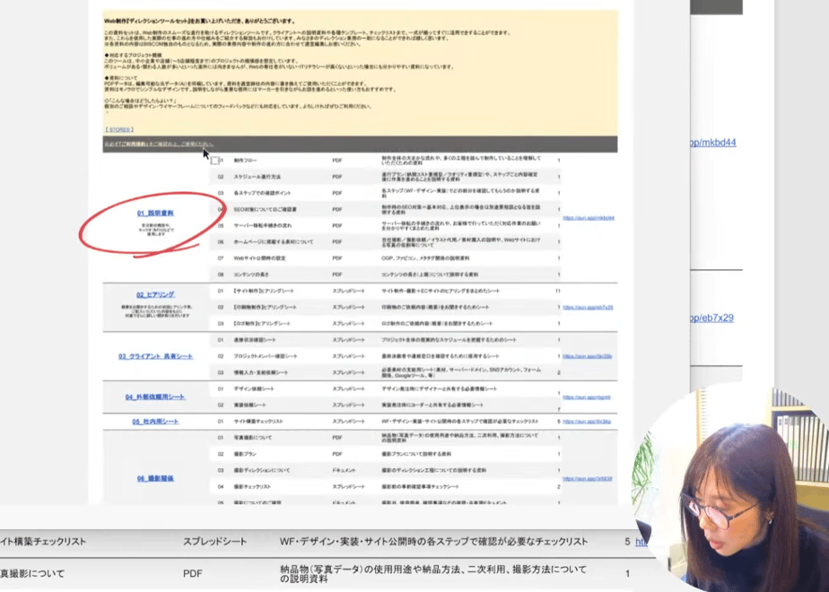Viewport: 829px width, 592px height.
Task: Select the 進捗状況確認シート cell
Action: [x=255, y=340]
